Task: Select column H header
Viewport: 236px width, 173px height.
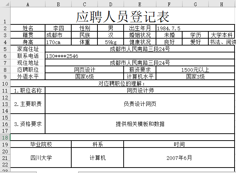Action: tap(221, 4)
